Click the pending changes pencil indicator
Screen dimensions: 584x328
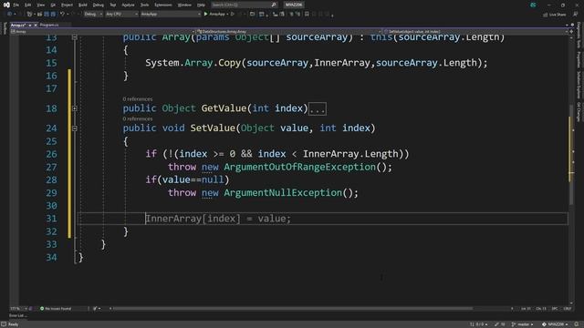click(499, 324)
